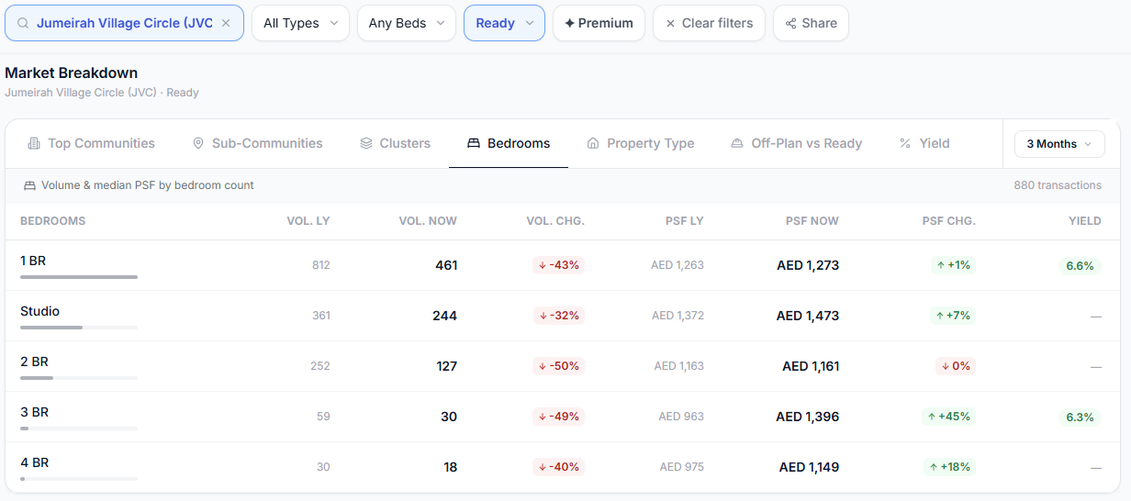Open the Ready status dropdown
Image resolution: width=1131 pixels, height=501 pixels.
504,23
